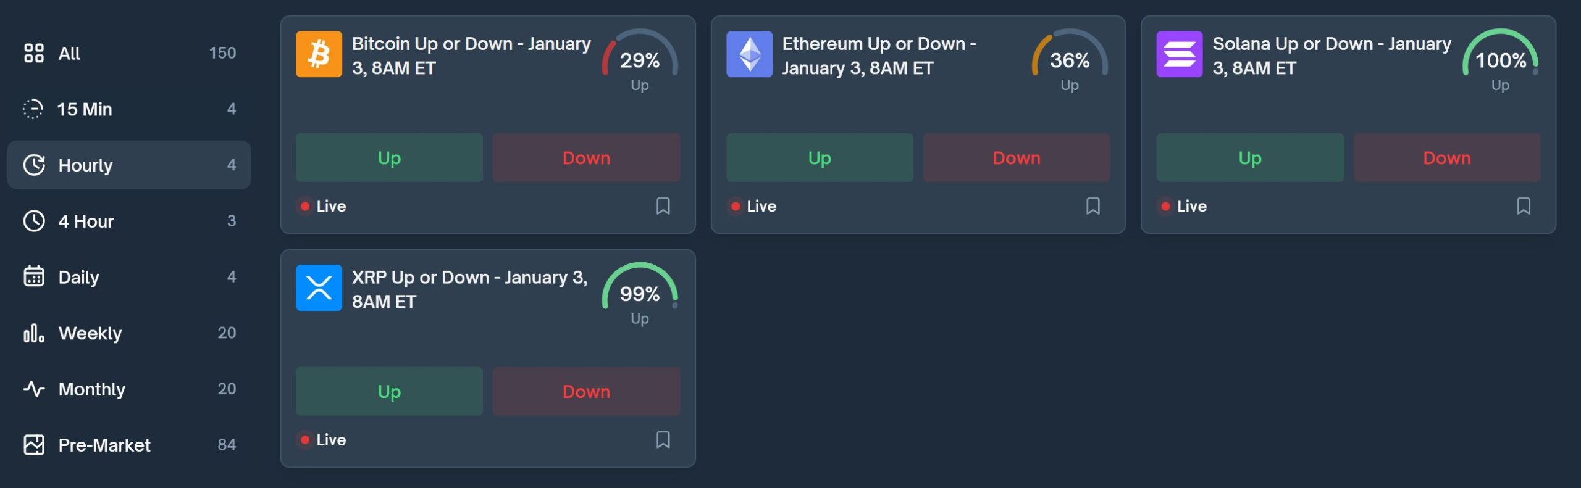Bookmark the Bitcoin Up or Down market

(662, 206)
